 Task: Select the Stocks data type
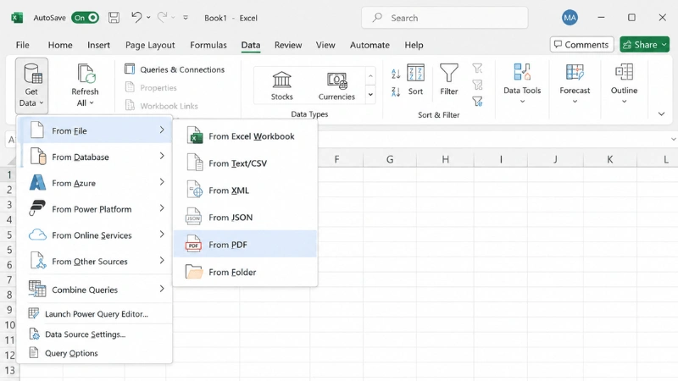tap(282, 86)
